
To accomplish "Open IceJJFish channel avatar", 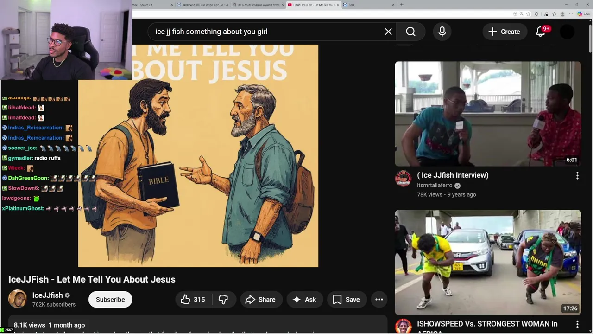I will pyautogui.click(x=18, y=299).
